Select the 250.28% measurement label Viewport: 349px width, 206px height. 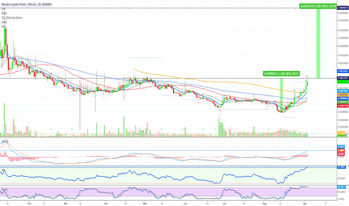tap(318, 6)
